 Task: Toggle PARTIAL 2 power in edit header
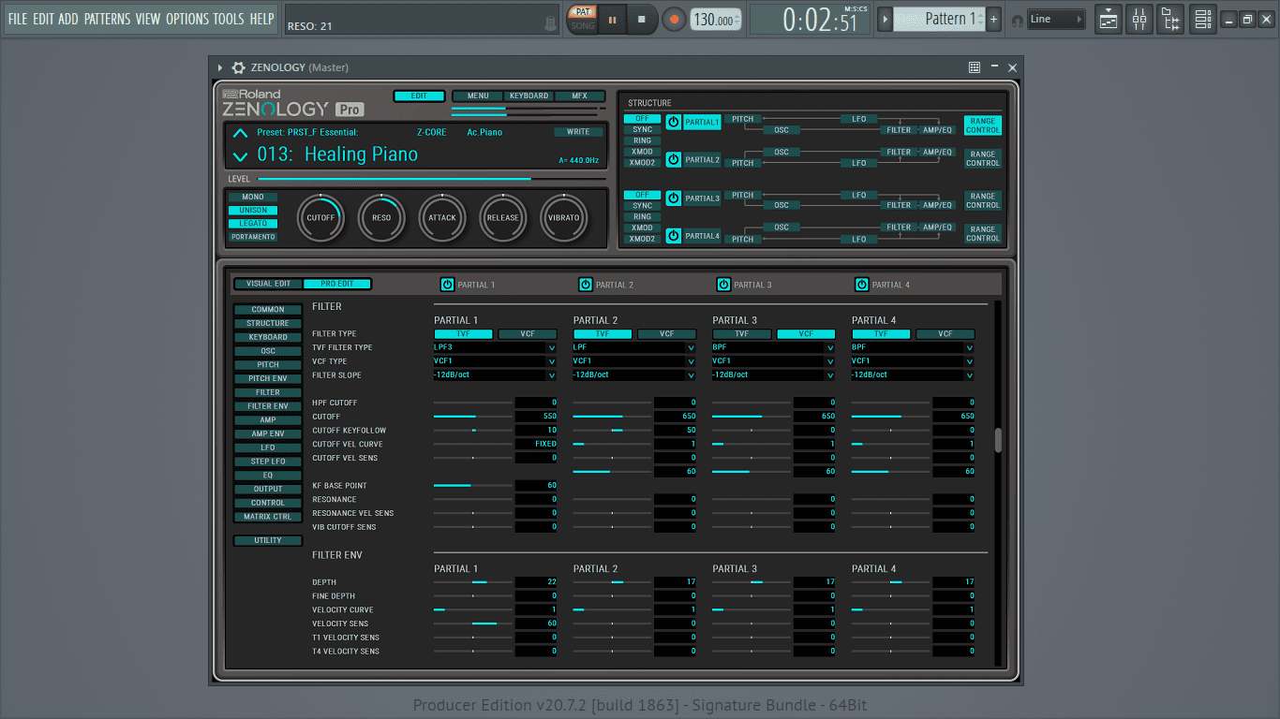click(x=586, y=285)
